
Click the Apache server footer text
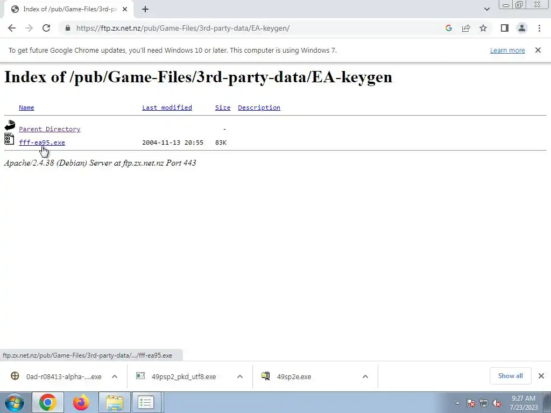[x=100, y=163]
